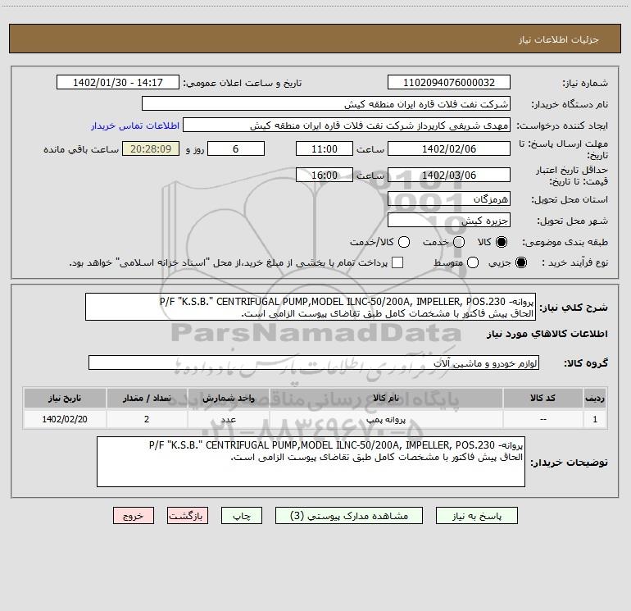The width and height of the screenshot is (631, 611).
Task: Click the quantity cell 2
Action: tap(147, 419)
